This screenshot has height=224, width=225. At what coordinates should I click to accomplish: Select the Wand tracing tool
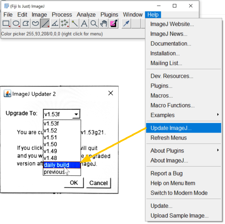point(74,24)
